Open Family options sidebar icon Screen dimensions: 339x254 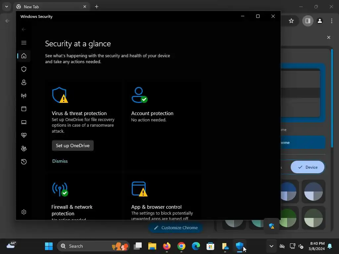24,148
